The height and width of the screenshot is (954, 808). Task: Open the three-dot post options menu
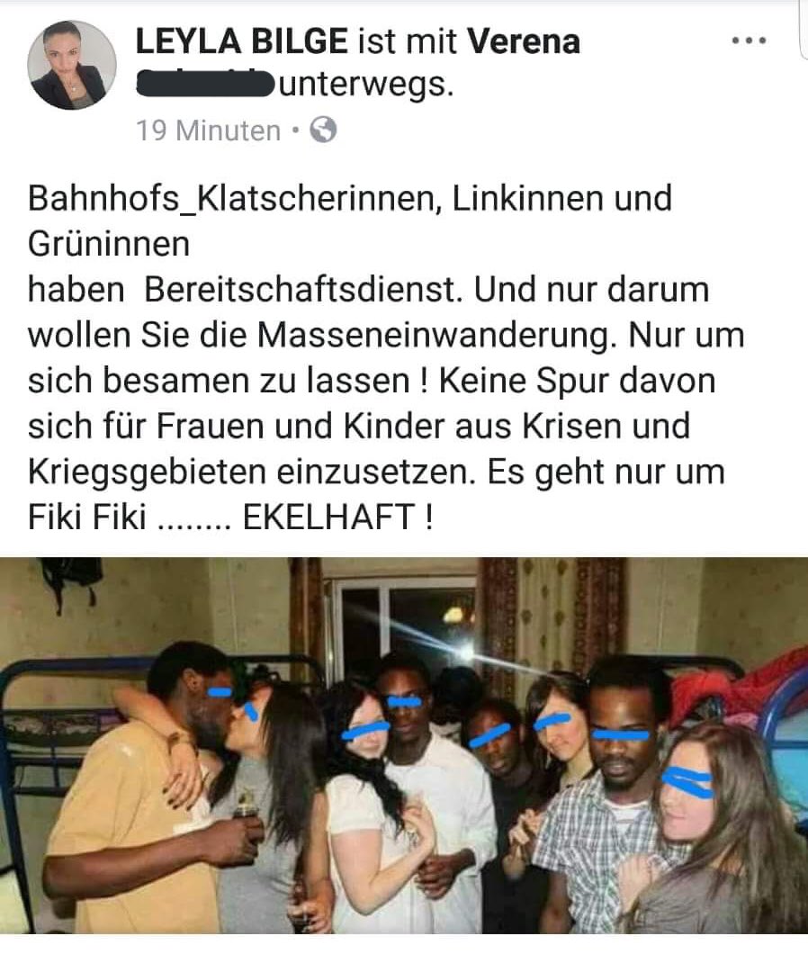tap(749, 40)
